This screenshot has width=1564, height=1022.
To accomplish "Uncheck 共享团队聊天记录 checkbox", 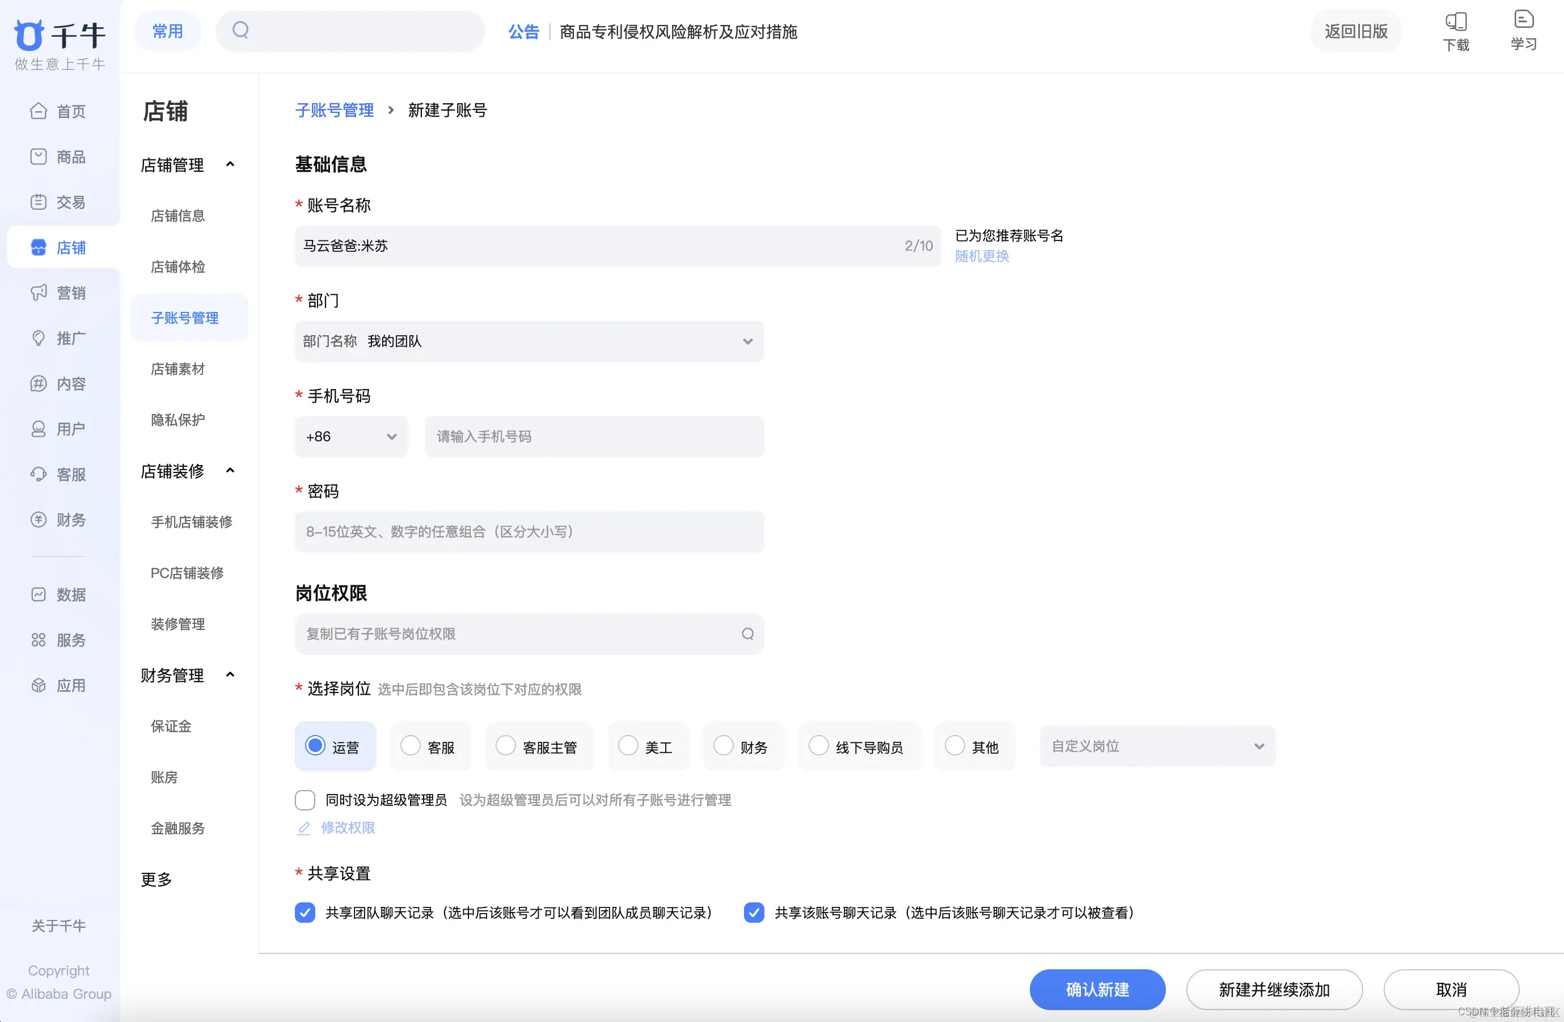I will point(305,912).
